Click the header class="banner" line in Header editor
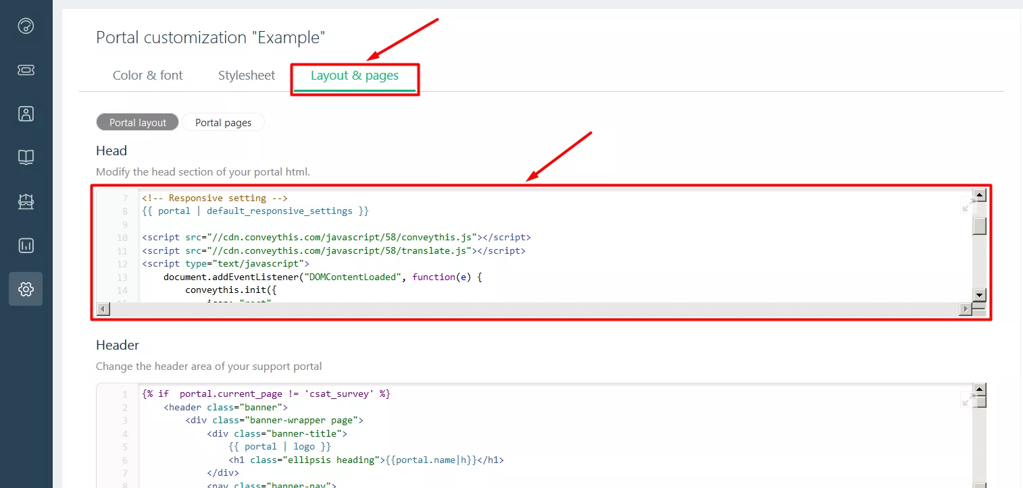Image resolution: width=1023 pixels, height=488 pixels. (226, 407)
